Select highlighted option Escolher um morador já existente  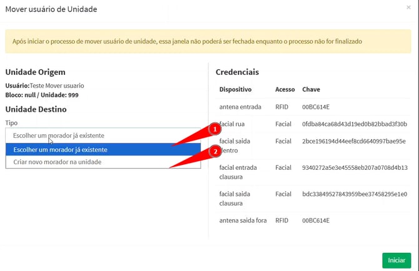coord(103,150)
